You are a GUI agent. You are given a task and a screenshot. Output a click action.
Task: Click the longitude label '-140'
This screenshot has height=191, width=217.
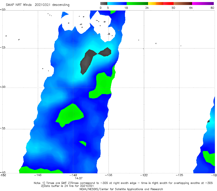73,175
